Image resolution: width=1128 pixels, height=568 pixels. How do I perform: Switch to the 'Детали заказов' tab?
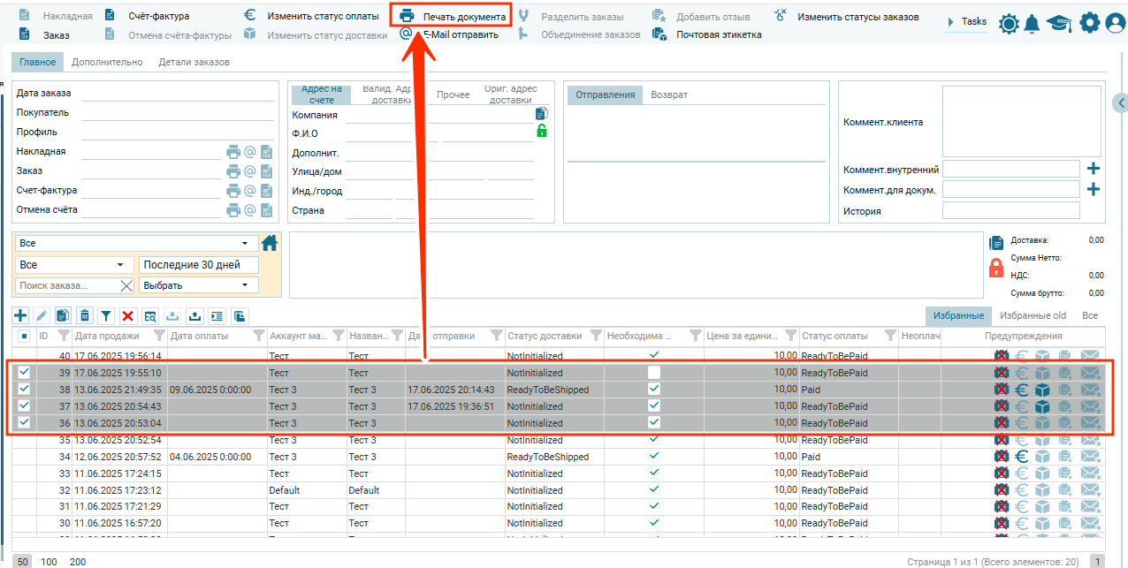tap(194, 63)
